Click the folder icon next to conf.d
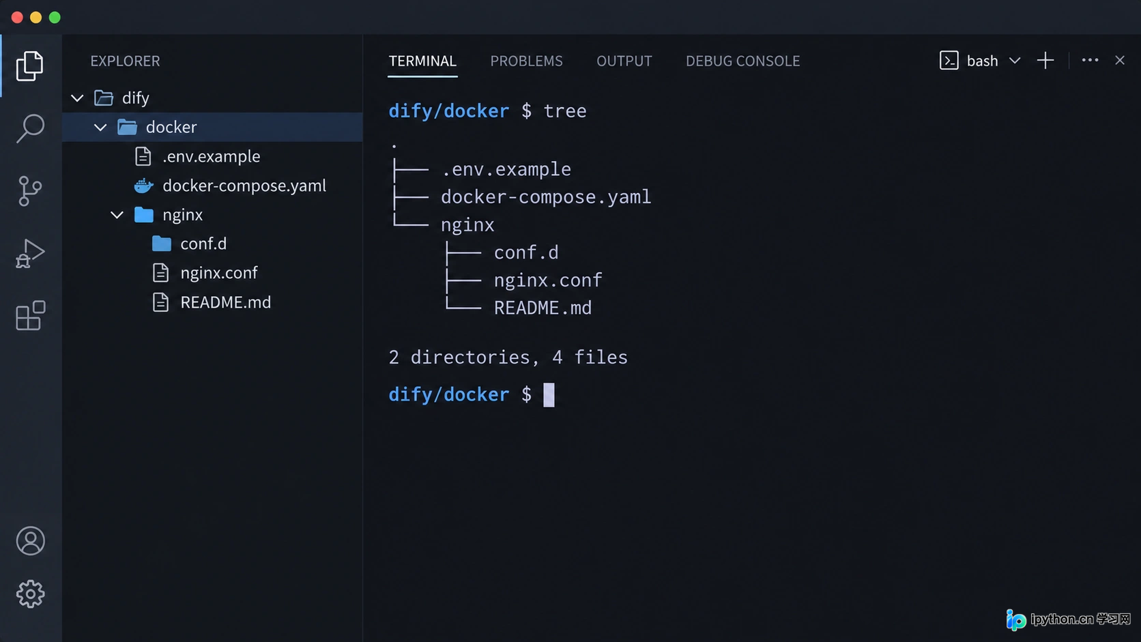 [161, 244]
